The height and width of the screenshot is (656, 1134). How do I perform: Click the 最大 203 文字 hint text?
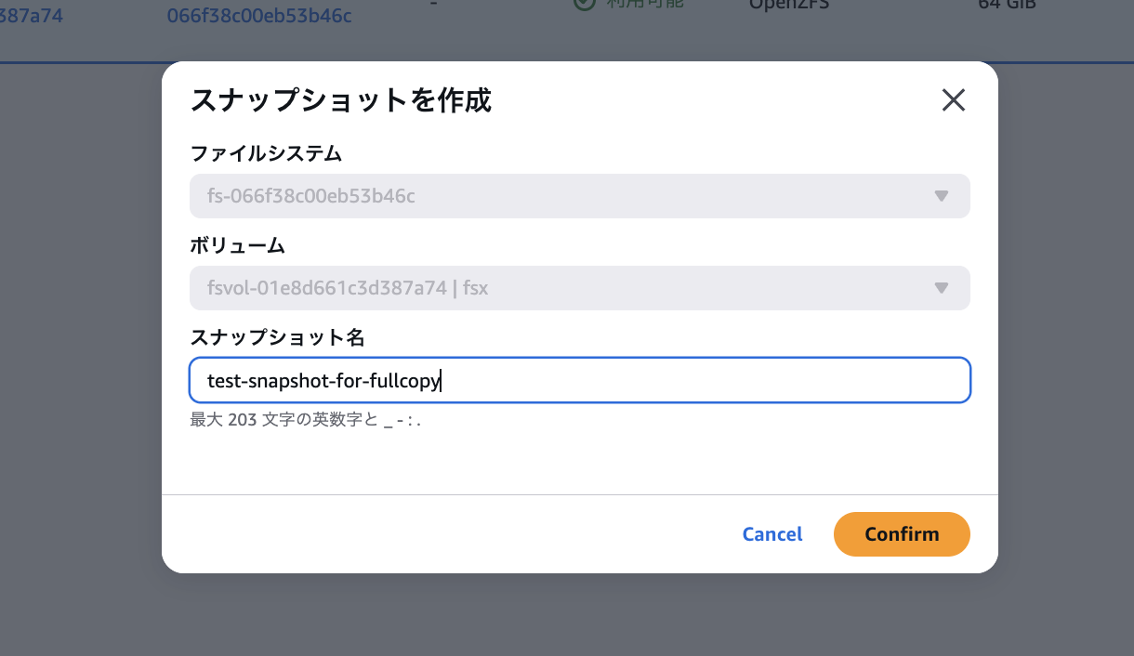(x=306, y=420)
